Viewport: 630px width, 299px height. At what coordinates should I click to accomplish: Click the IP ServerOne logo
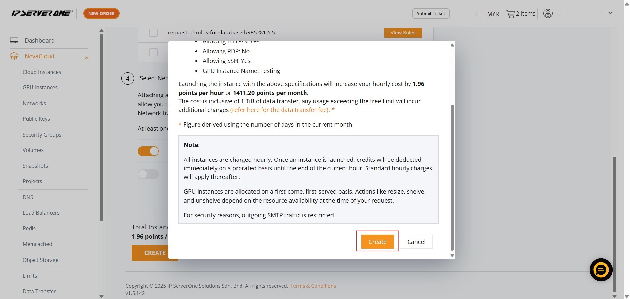[x=42, y=13]
